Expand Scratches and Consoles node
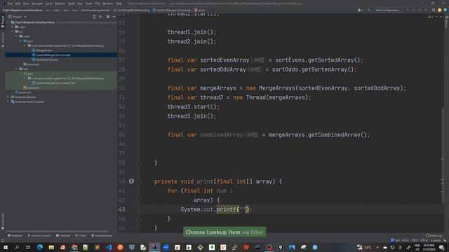The image size is (449, 252). pyautogui.click(x=8, y=101)
